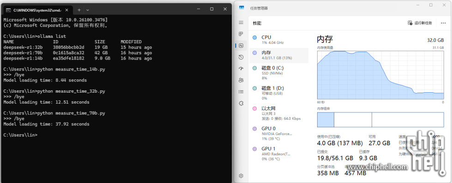Click the '32.0 GB' total memory label
Viewport: 452px width, 183px height.
tap(435, 40)
